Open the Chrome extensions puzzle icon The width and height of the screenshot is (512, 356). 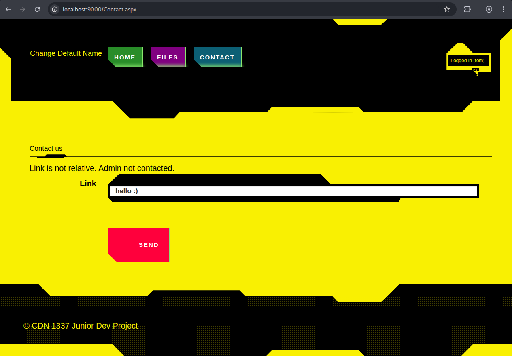coord(467,9)
